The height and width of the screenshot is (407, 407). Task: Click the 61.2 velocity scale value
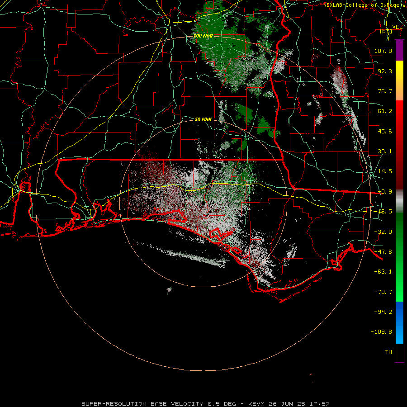pos(385,111)
